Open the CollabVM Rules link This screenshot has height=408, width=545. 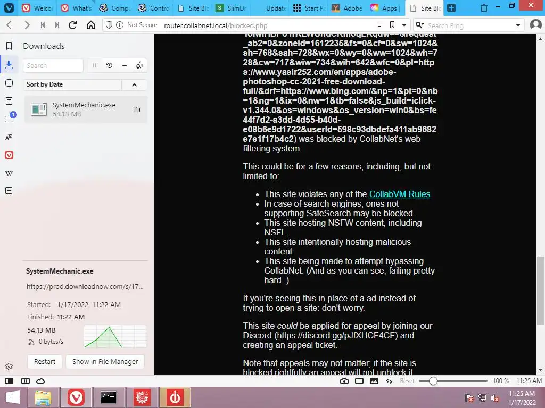[x=400, y=194]
